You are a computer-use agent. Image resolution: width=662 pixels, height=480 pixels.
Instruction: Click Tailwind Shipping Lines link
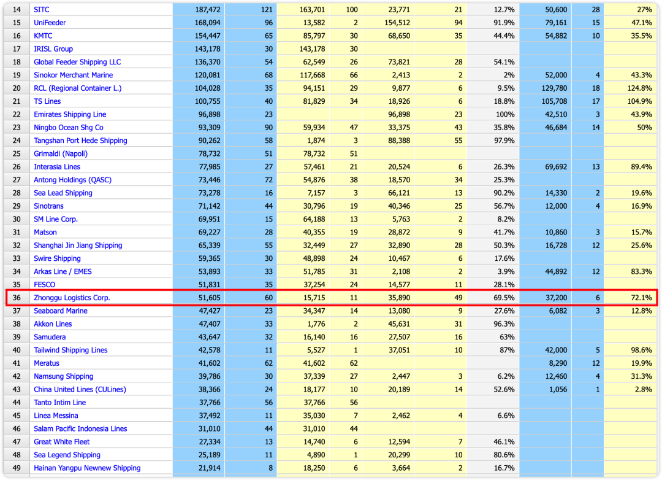point(70,350)
